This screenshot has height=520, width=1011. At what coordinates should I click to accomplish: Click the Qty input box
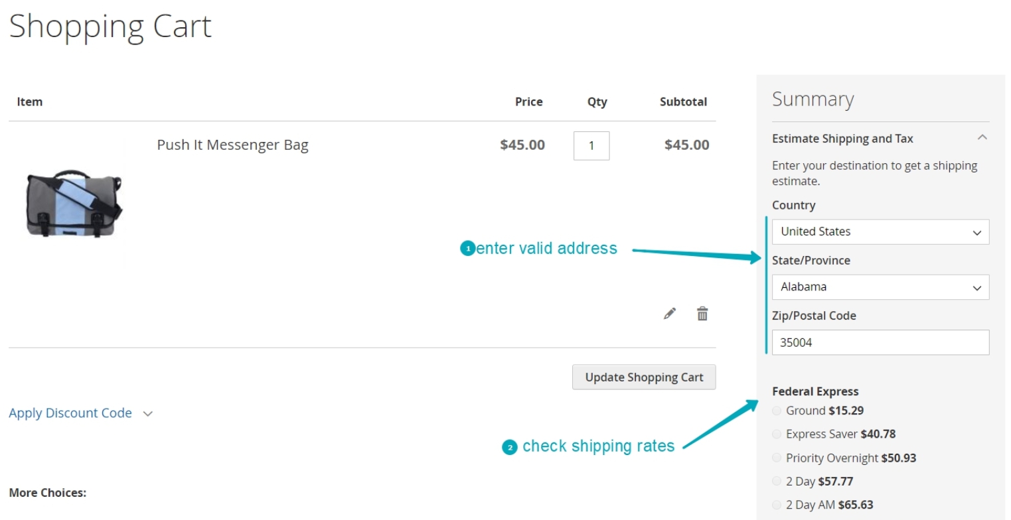tap(591, 146)
